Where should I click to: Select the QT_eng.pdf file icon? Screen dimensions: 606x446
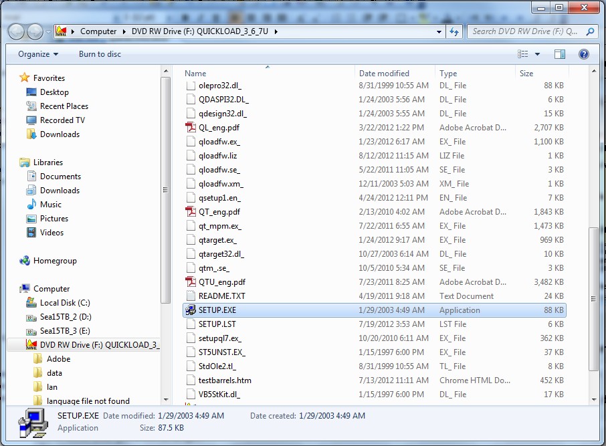[191, 211]
